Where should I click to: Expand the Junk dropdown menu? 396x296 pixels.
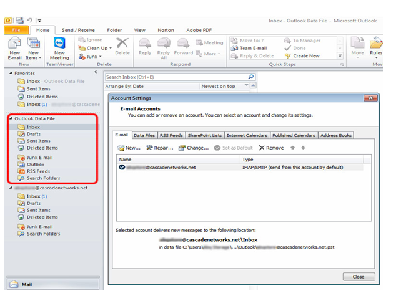(x=94, y=55)
